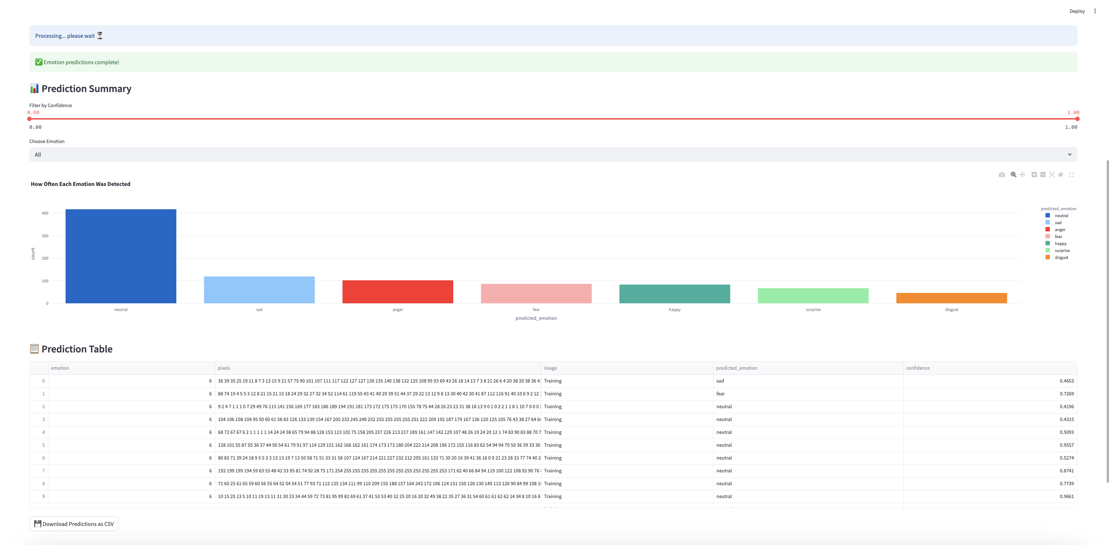The height and width of the screenshot is (545, 1109).
Task: Toggle disgust series in chart legend
Action: point(1061,257)
